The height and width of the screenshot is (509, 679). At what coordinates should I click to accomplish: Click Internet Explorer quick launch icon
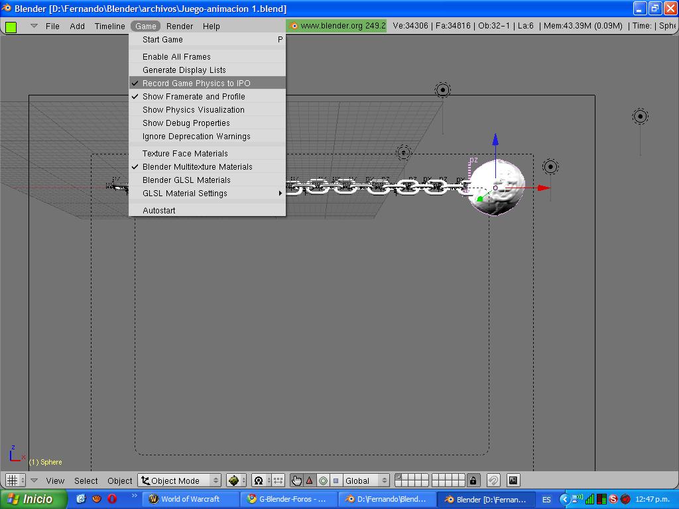coord(81,498)
